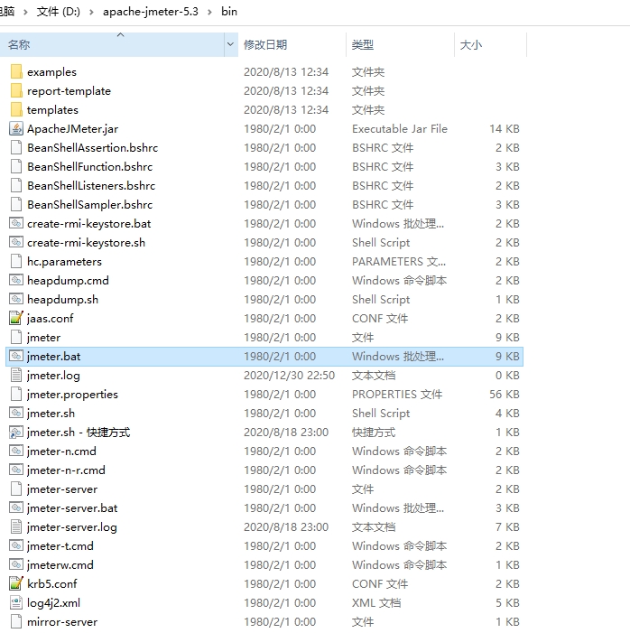Click the jmeter-server.log document icon
The height and width of the screenshot is (633, 630).
16,526
